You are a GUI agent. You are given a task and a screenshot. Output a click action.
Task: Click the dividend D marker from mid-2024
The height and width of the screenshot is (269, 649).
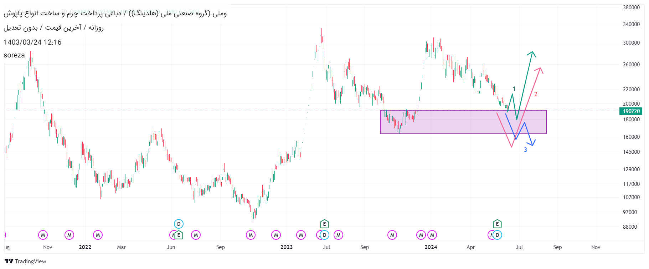coord(497,235)
